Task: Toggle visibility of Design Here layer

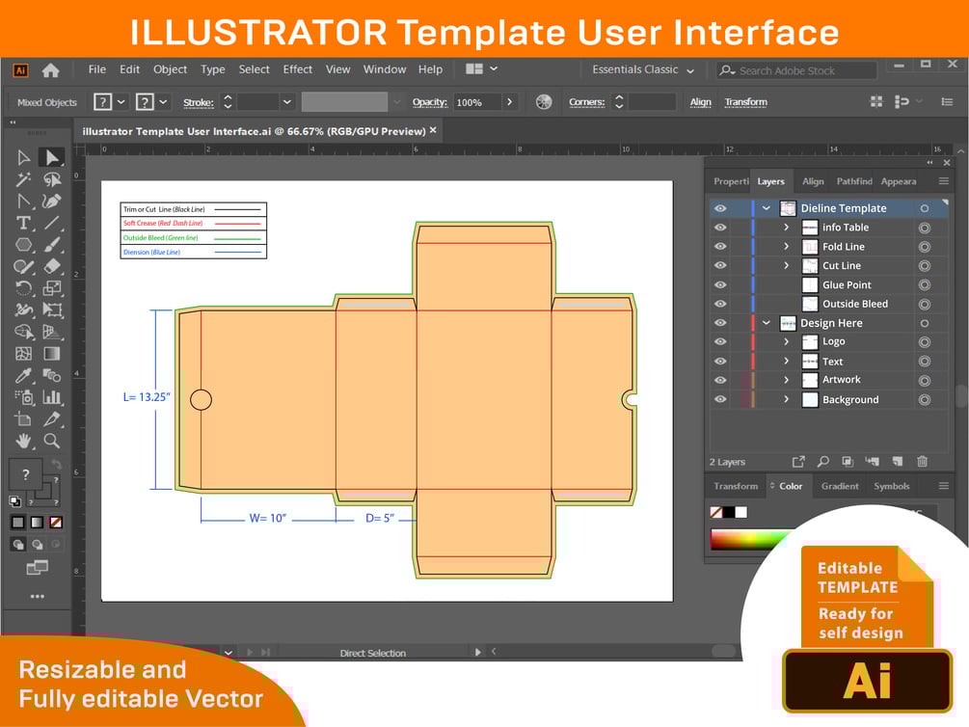Action: point(720,323)
